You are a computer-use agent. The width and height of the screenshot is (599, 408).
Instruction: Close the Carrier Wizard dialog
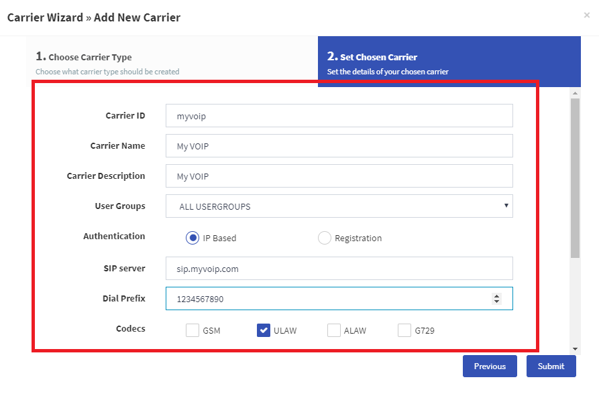587,15
